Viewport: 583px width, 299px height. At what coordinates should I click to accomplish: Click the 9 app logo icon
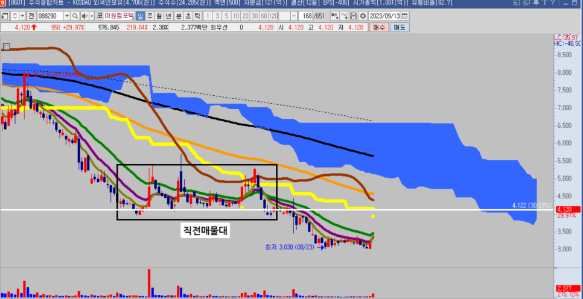[2, 3]
